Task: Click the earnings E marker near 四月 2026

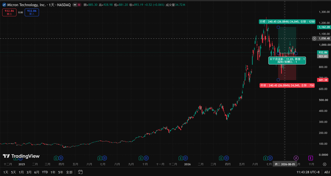Action: [x=221, y=158]
